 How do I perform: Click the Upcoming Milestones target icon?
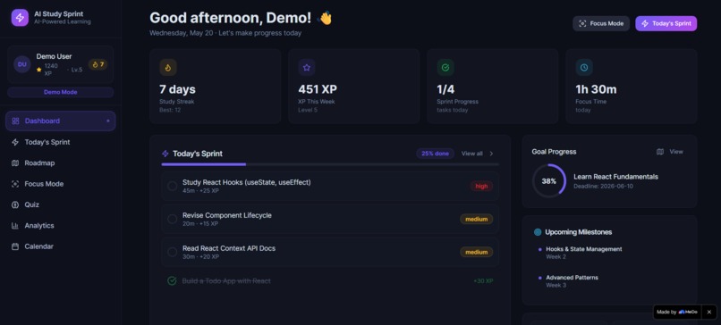pos(538,232)
